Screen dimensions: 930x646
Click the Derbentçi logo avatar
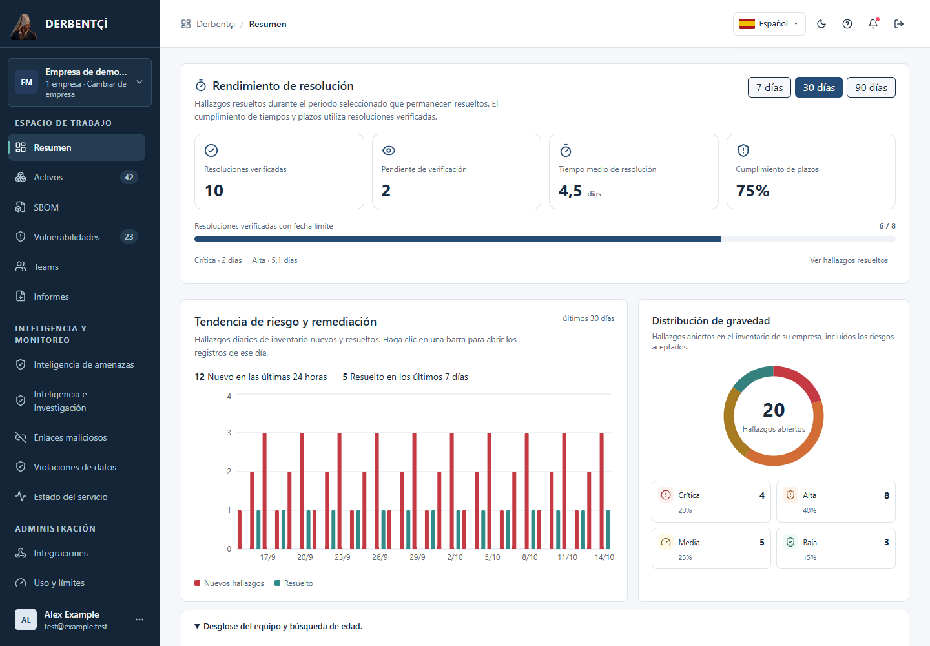pos(24,25)
